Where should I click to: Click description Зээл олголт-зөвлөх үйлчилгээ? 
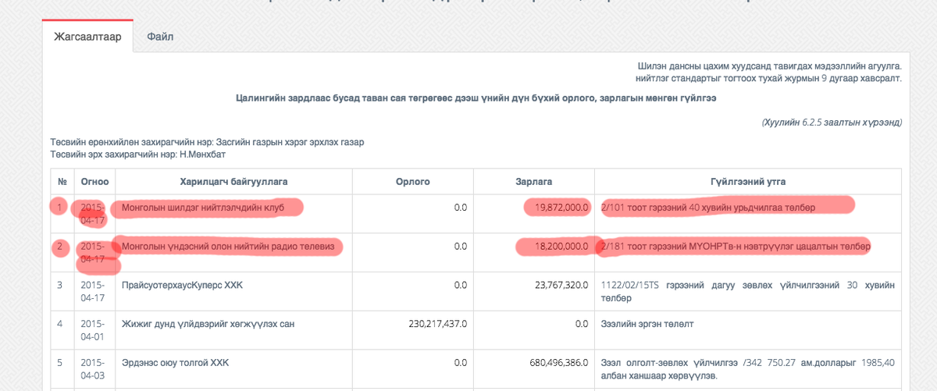pyautogui.click(x=748, y=368)
